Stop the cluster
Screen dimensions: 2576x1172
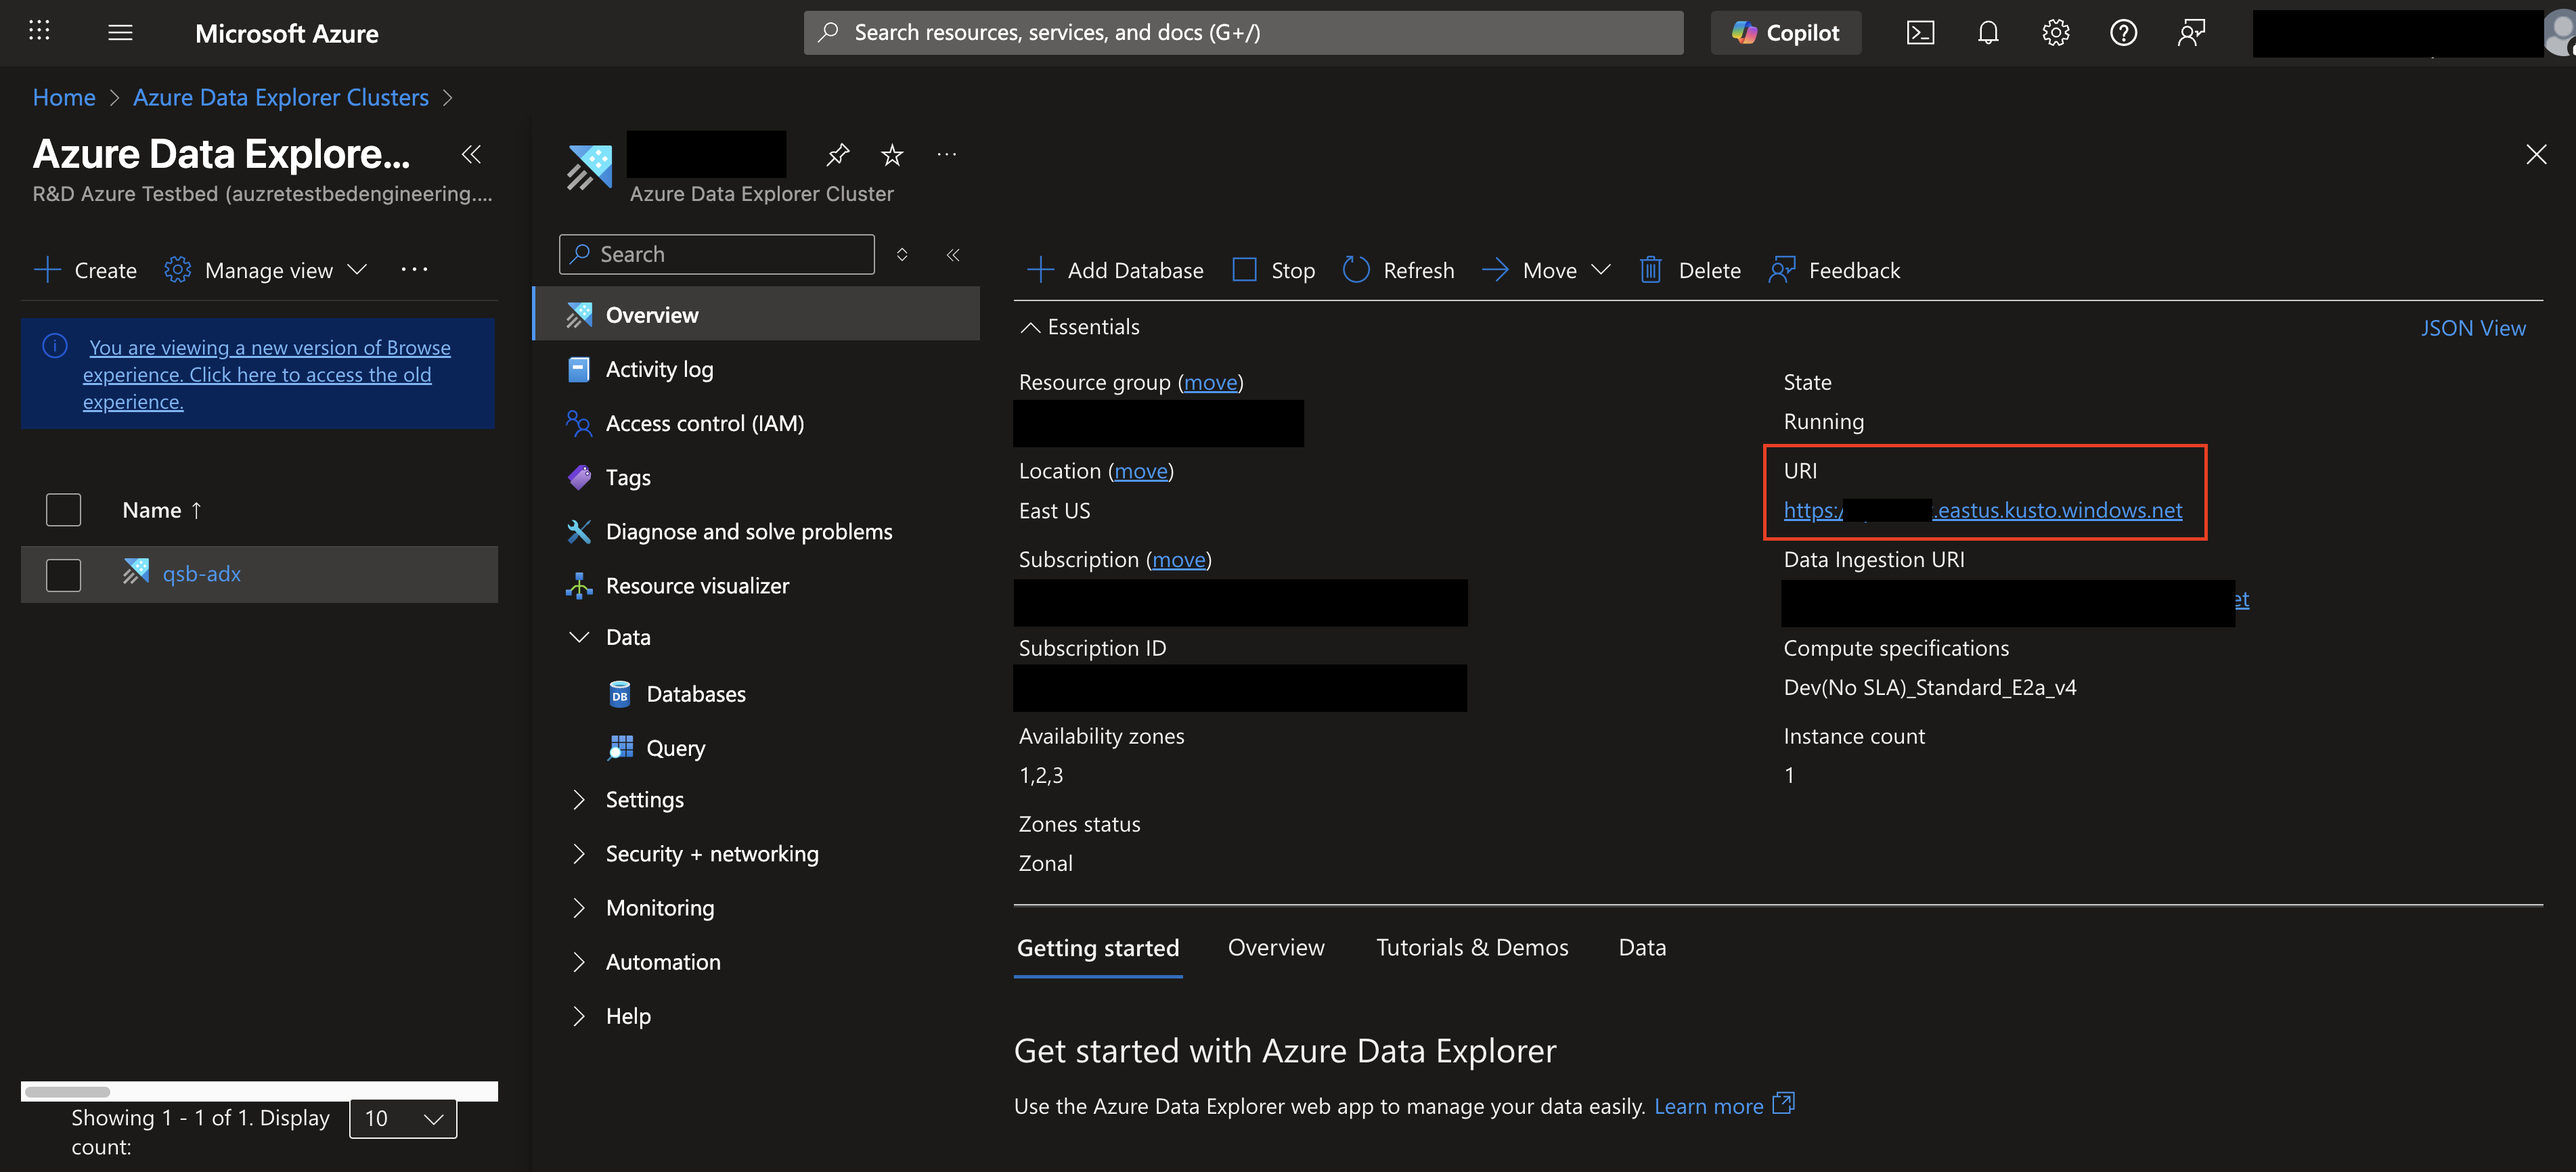[x=1273, y=270]
